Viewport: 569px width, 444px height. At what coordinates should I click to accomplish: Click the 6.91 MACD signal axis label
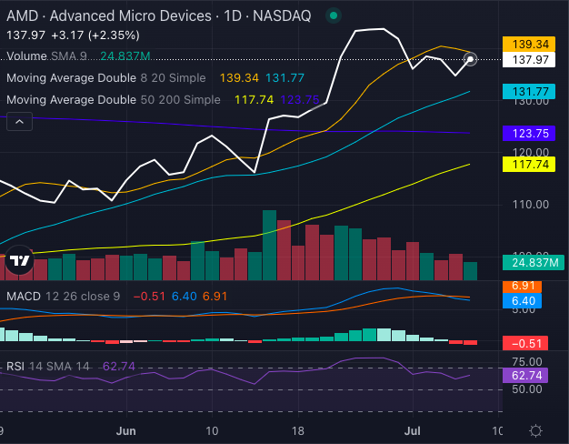(522, 286)
